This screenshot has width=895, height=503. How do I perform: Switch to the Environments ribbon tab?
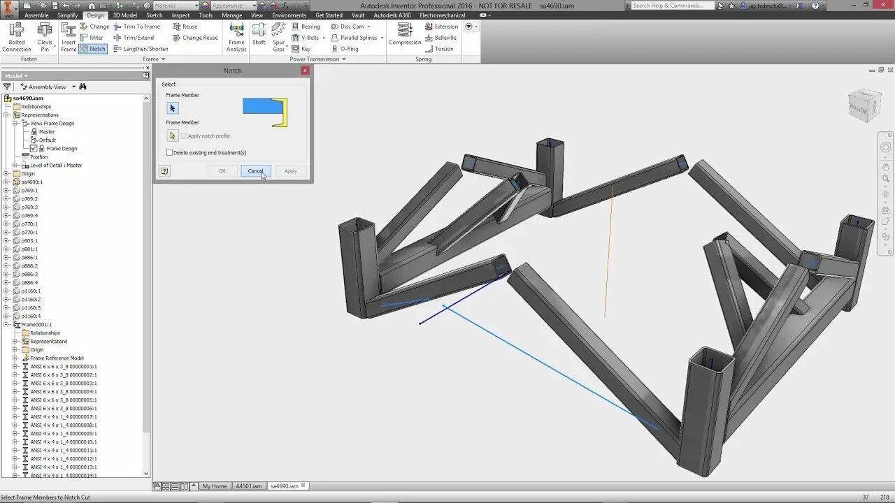pos(289,15)
